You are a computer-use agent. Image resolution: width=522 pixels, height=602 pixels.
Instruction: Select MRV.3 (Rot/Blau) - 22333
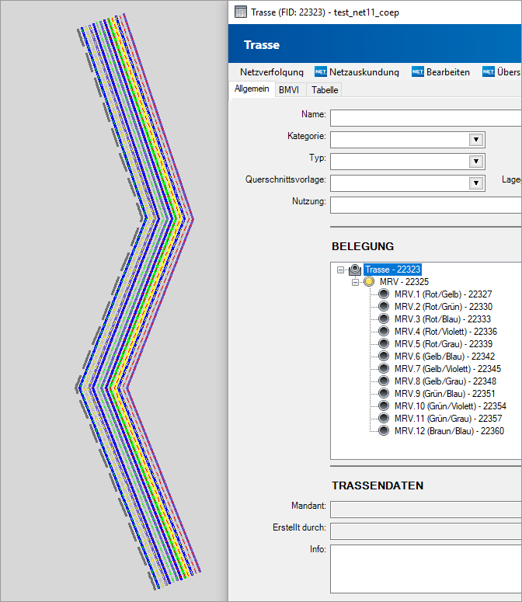pyautogui.click(x=443, y=318)
